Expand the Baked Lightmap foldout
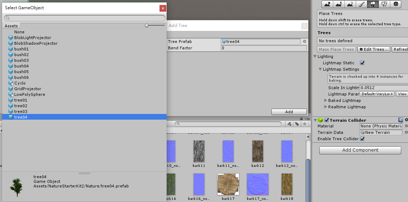Screen dimensions: 408x202 (326, 101)
